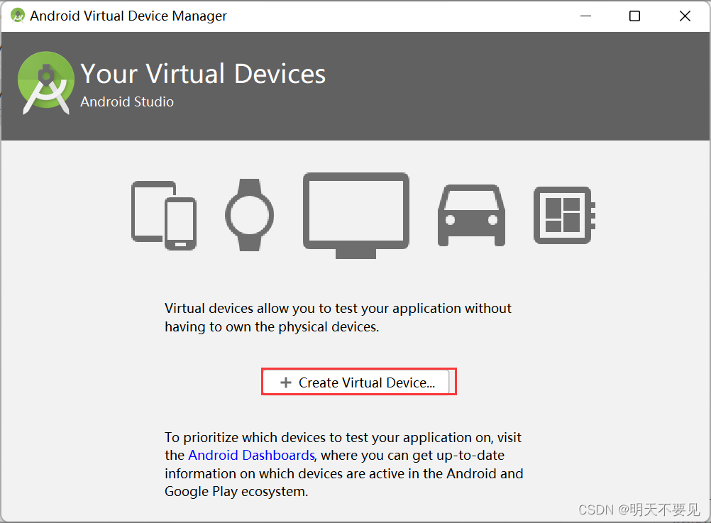Click the Create Virtual Device button
The height and width of the screenshot is (523, 711).
click(x=358, y=382)
